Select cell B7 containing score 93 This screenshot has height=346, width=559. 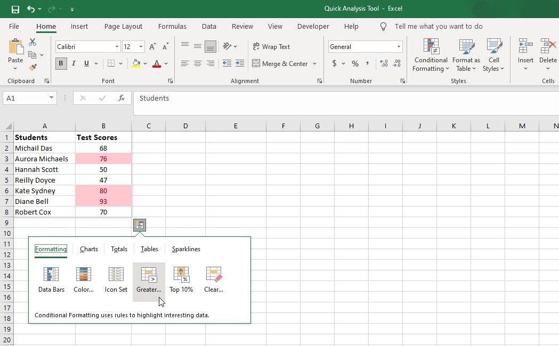[103, 201]
